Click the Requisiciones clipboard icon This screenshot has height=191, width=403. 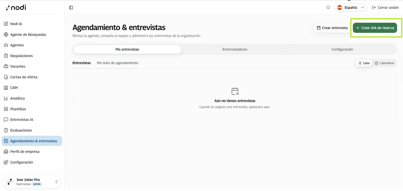6,56
